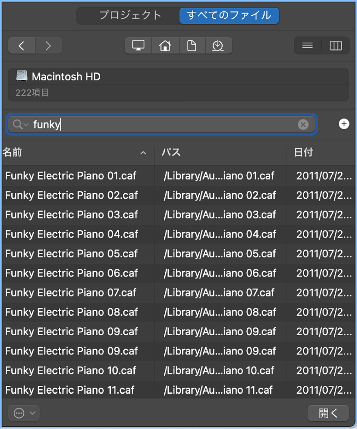Click the forward navigation arrow

coord(48,45)
